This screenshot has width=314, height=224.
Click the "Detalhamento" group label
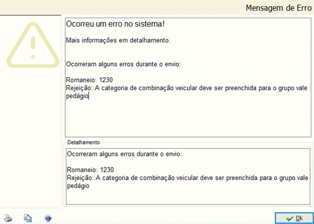pos(83,143)
